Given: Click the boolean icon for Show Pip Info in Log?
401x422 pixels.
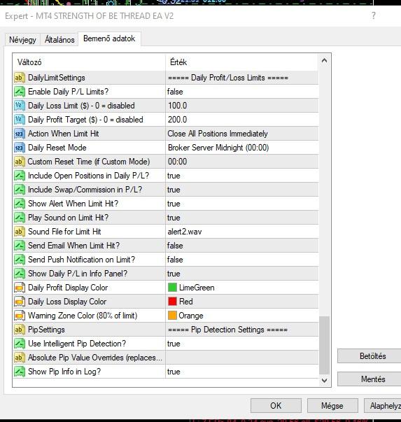Looking at the screenshot, I should pos(20,372).
